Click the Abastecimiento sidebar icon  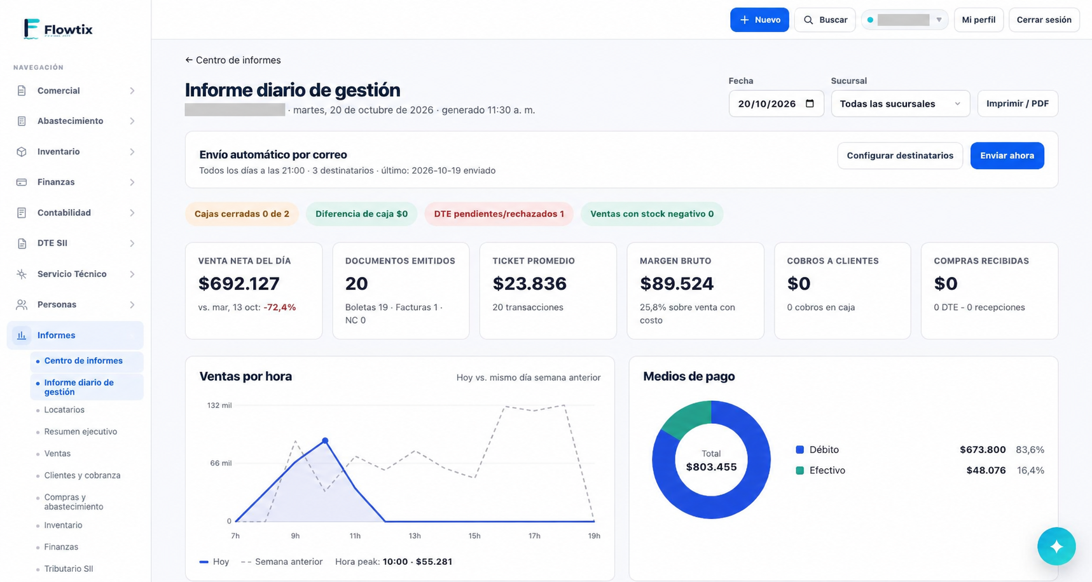point(22,121)
